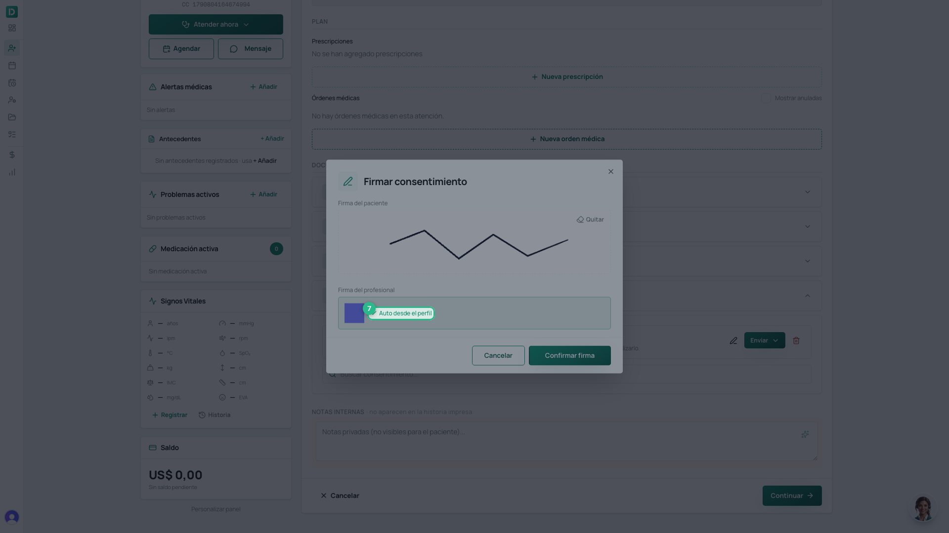Click Cancelar in the signature dialog
This screenshot has width=949, height=533.
pos(498,355)
